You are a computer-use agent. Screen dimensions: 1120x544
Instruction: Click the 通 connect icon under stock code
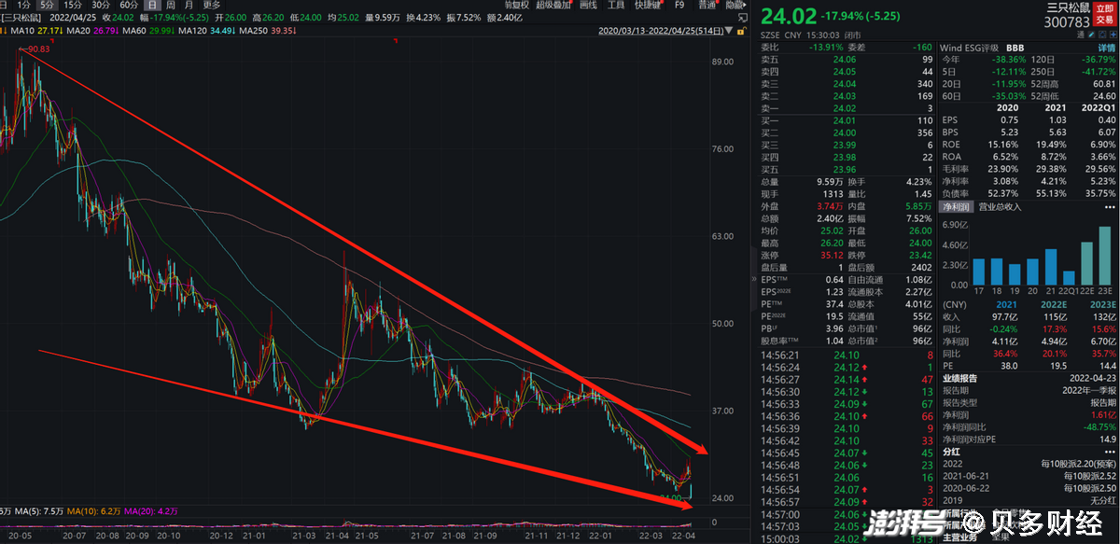pos(1080,35)
